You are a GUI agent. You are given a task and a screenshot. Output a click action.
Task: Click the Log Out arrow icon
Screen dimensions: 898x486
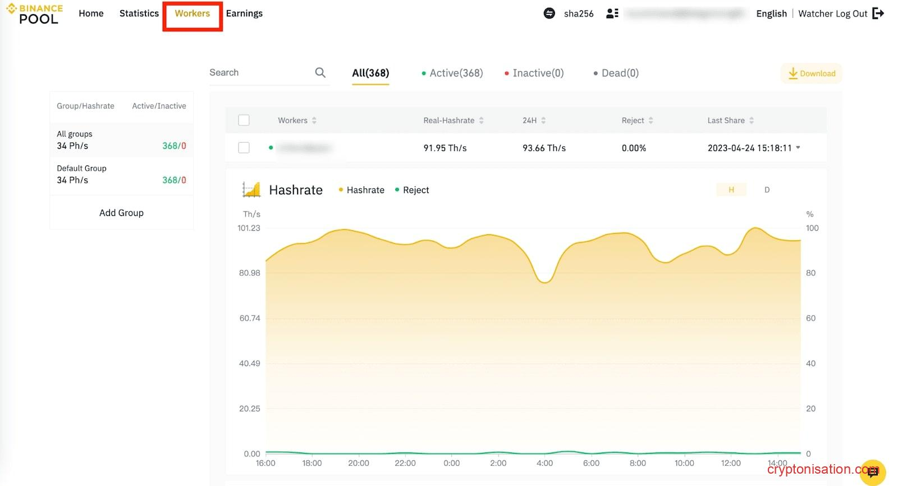[x=878, y=13]
